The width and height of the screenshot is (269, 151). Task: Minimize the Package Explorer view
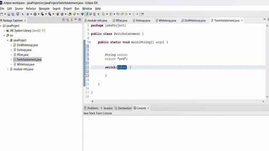(76, 20)
